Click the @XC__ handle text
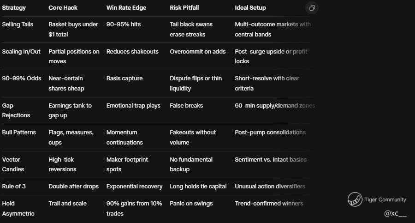Screen dimensions: 415x223 click(x=395, y=214)
